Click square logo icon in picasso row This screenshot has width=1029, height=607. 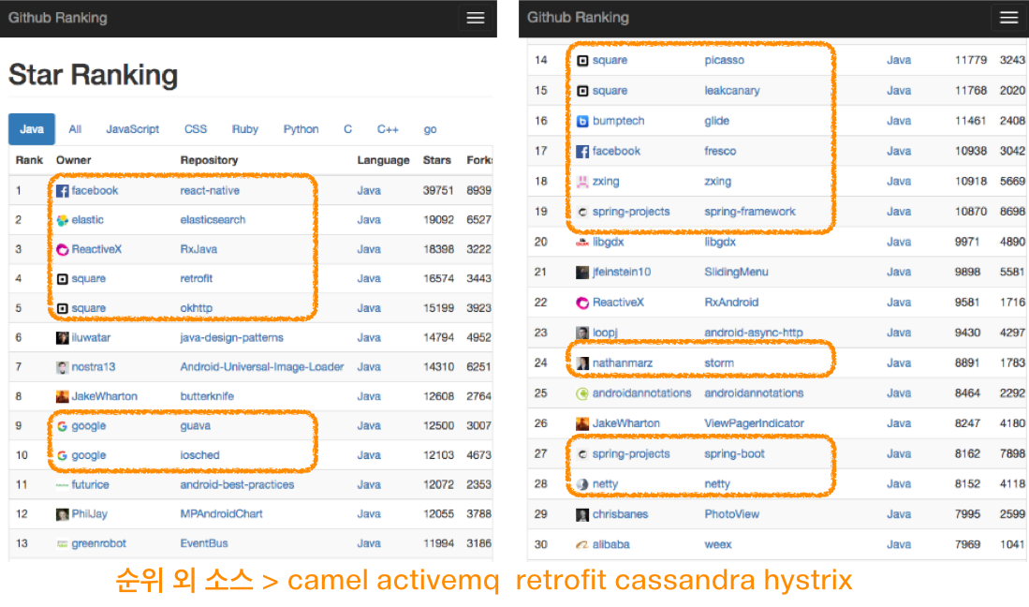(x=582, y=60)
